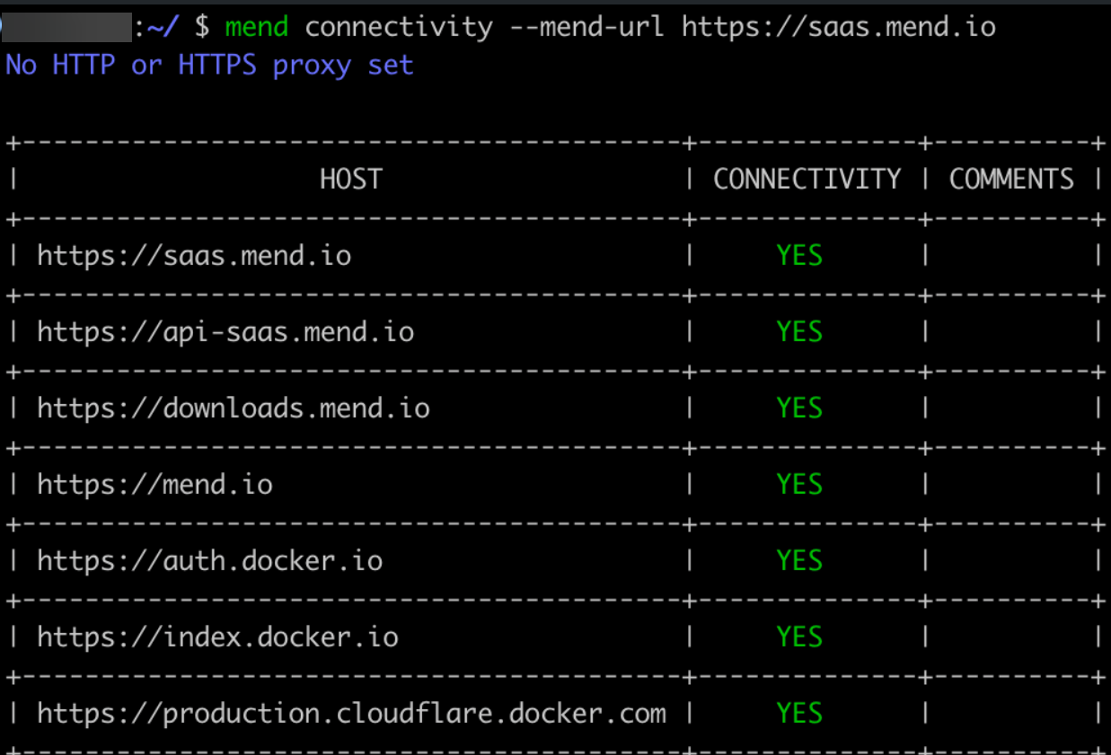Click the https://mend.io host row link
The image size is (1111, 755).
point(154,485)
